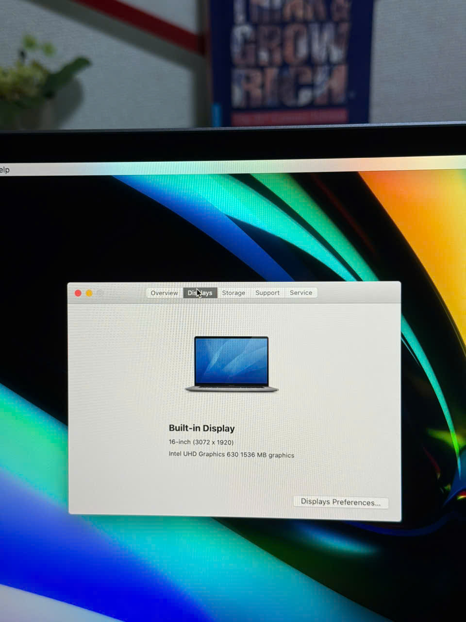Click title bar right of Service tab
This screenshot has width=466, height=622.
(359, 292)
